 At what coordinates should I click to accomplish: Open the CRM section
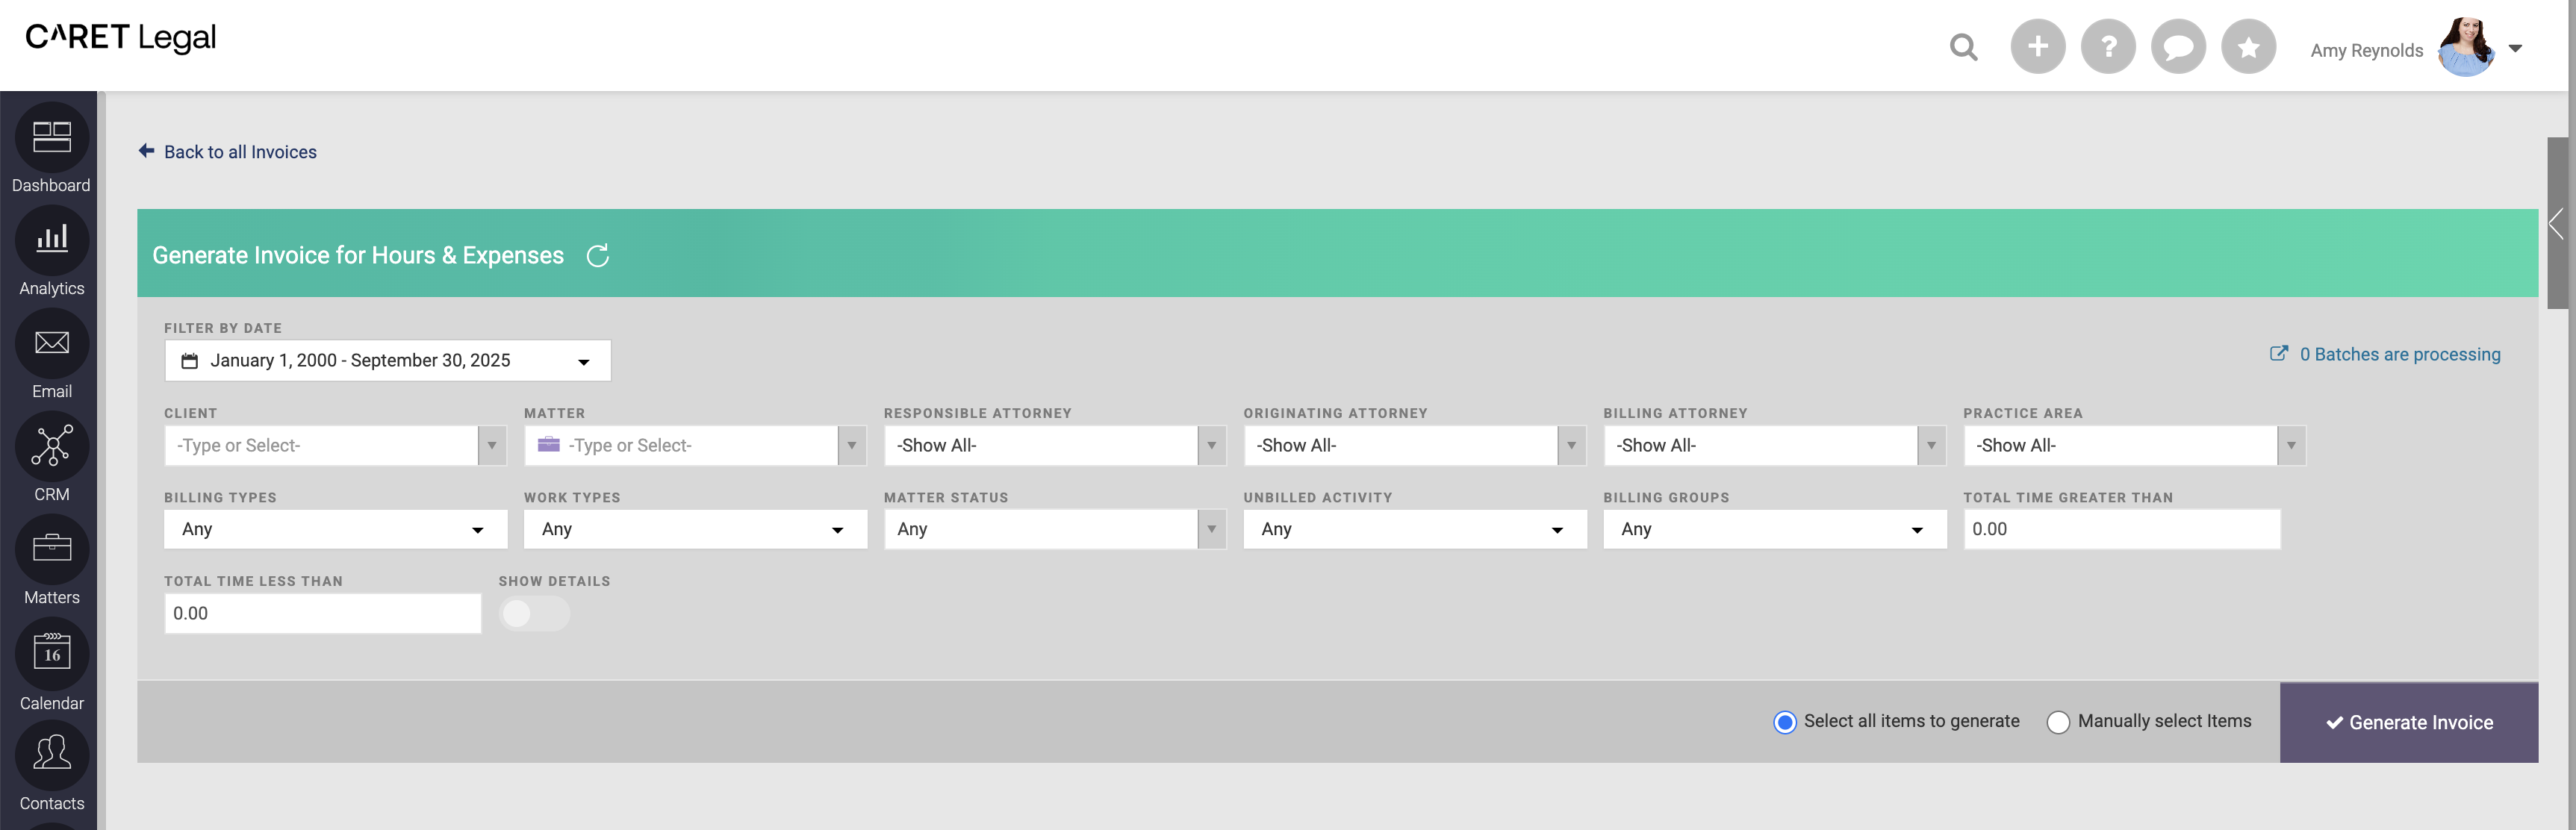51,458
